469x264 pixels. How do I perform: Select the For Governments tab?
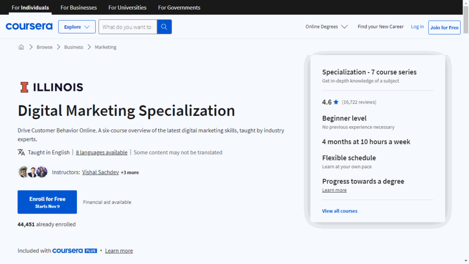[x=179, y=7]
